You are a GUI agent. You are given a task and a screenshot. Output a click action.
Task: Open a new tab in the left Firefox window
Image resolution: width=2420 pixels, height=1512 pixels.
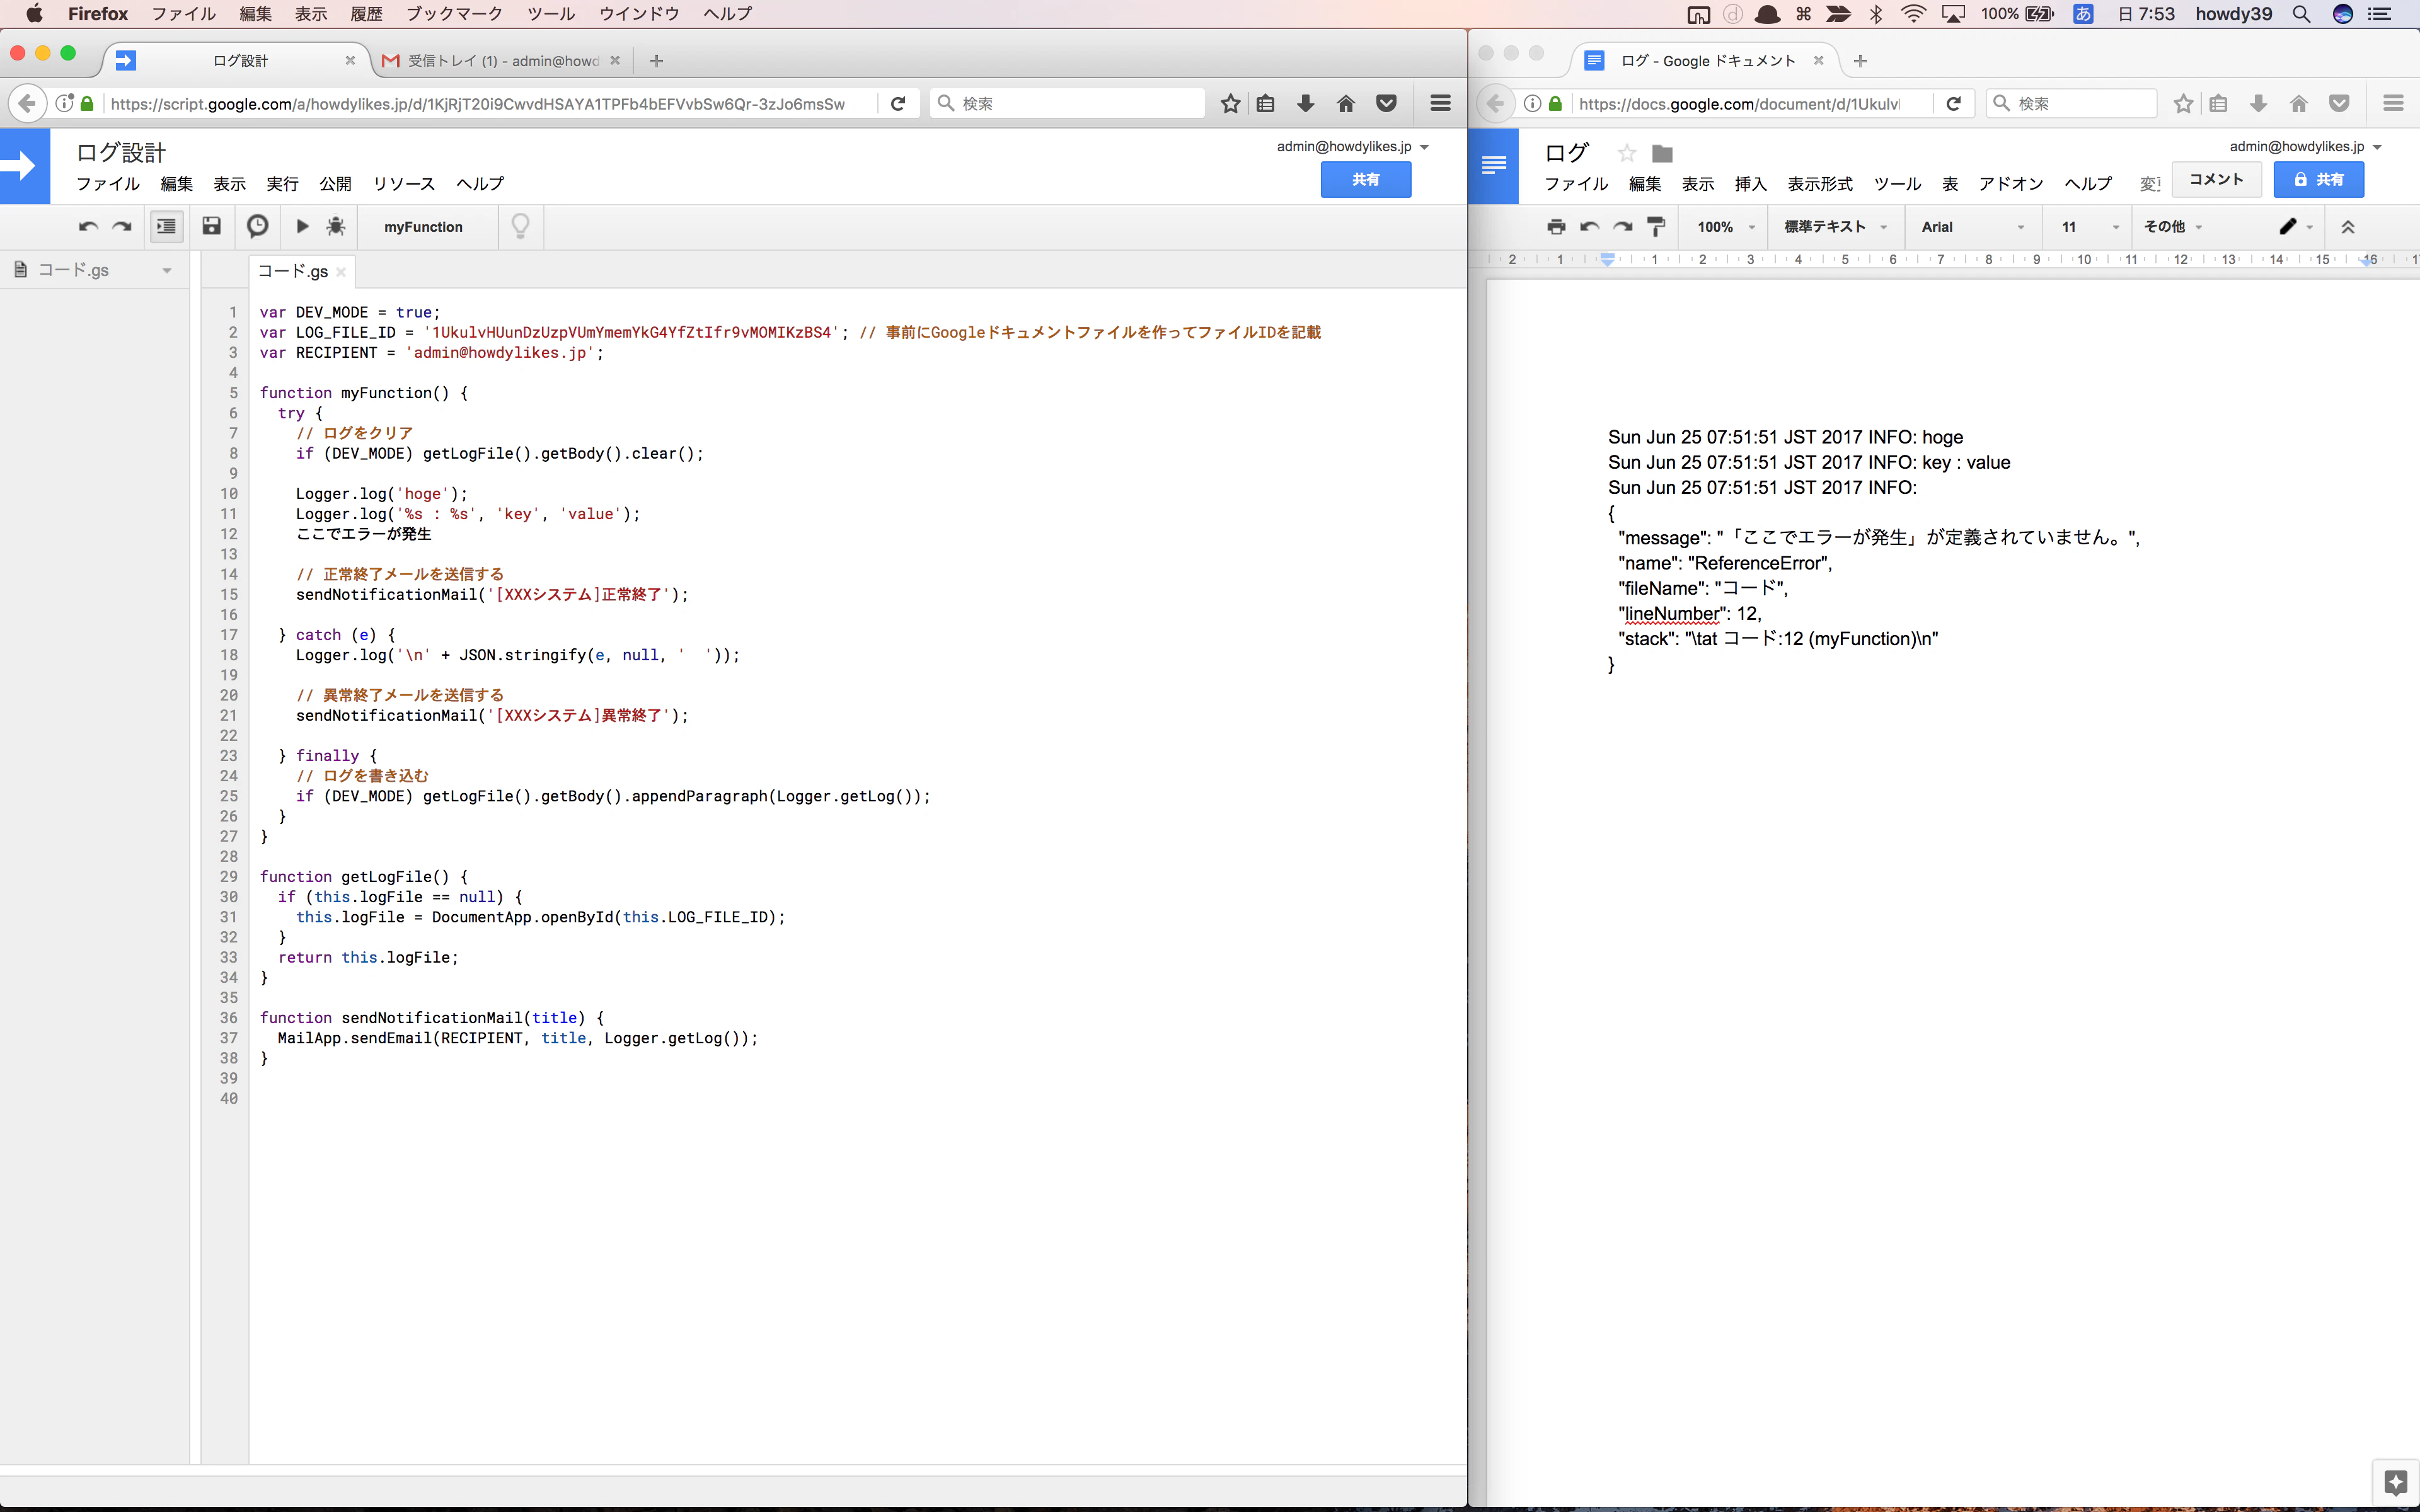tap(656, 61)
